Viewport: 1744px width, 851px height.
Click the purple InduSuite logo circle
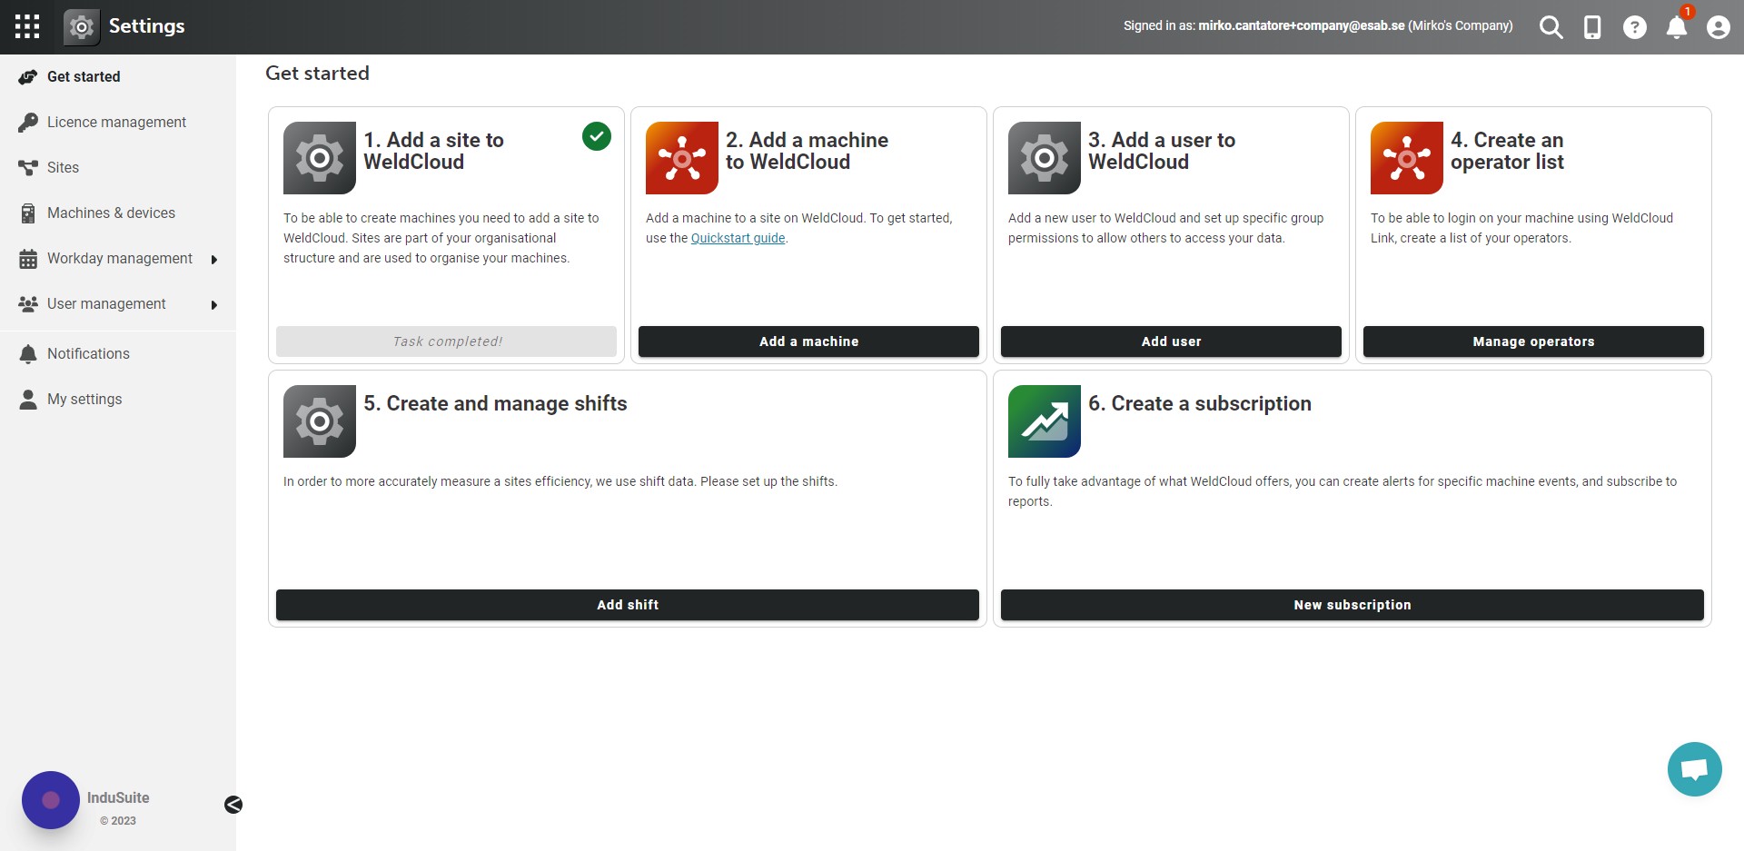click(x=51, y=800)
